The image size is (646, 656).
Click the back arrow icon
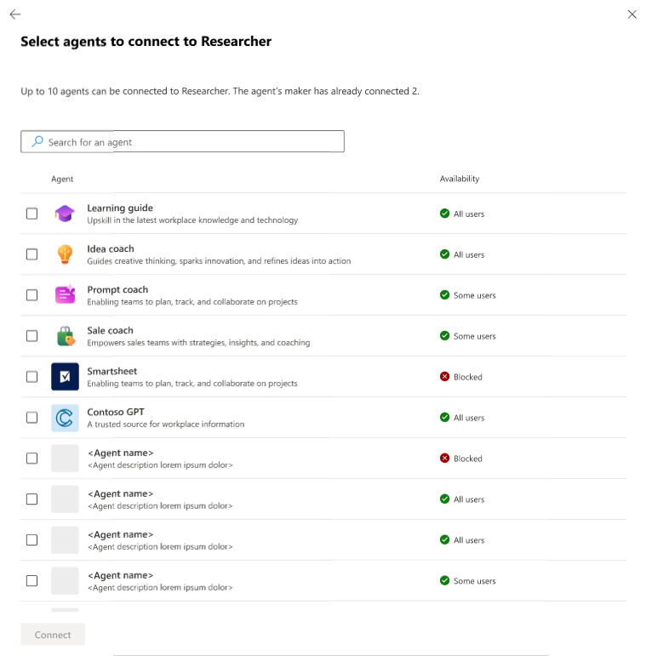tap(15, 14)
